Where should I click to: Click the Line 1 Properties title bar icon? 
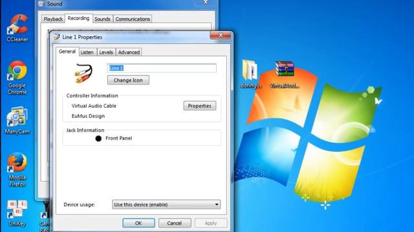(x=57, y=37)
